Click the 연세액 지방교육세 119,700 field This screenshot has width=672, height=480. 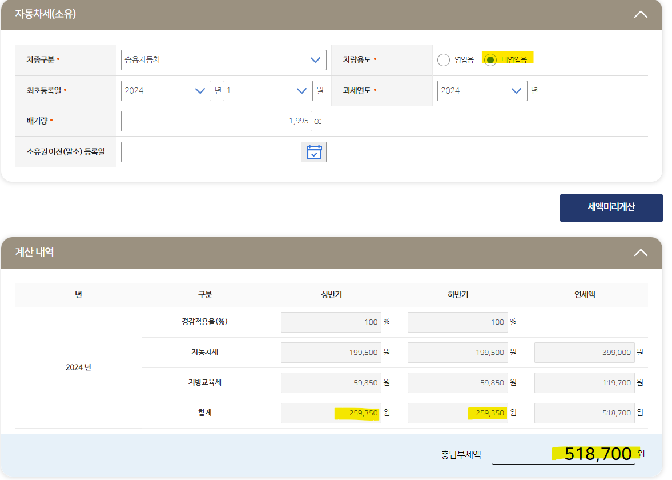tap(584, 383)
